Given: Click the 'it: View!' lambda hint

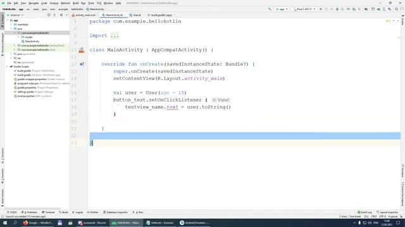Looking at the screenshot, I should (x=221, y=100).
